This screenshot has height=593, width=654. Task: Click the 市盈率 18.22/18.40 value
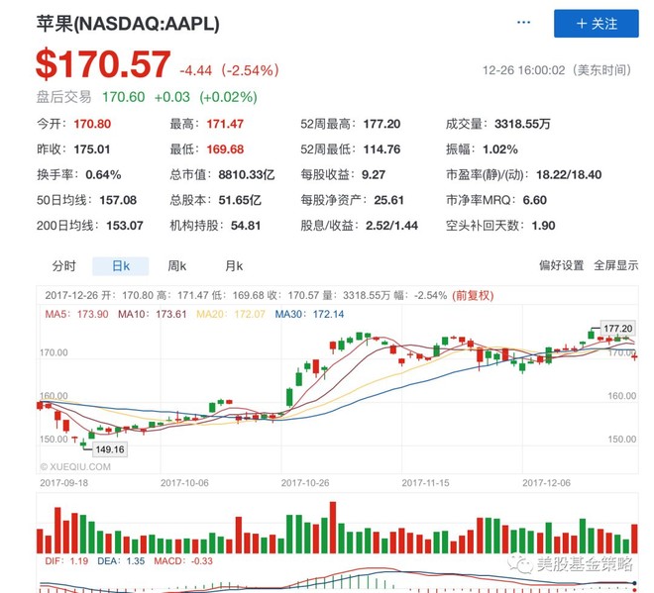569,175
